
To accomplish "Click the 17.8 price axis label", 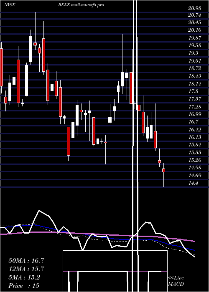I will (193, 91).
